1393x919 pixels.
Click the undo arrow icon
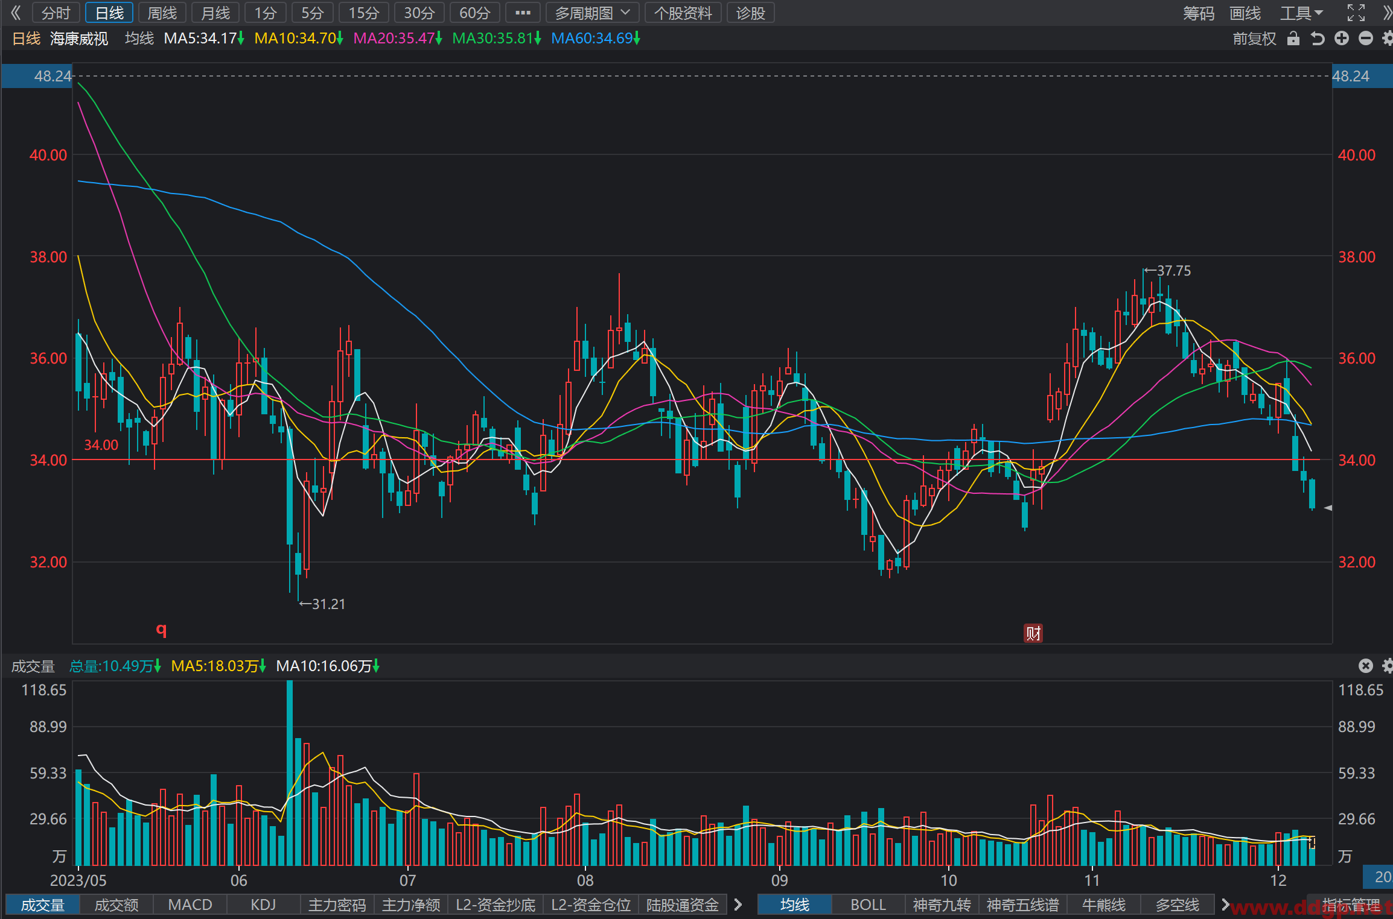(x=1317, y=39)
